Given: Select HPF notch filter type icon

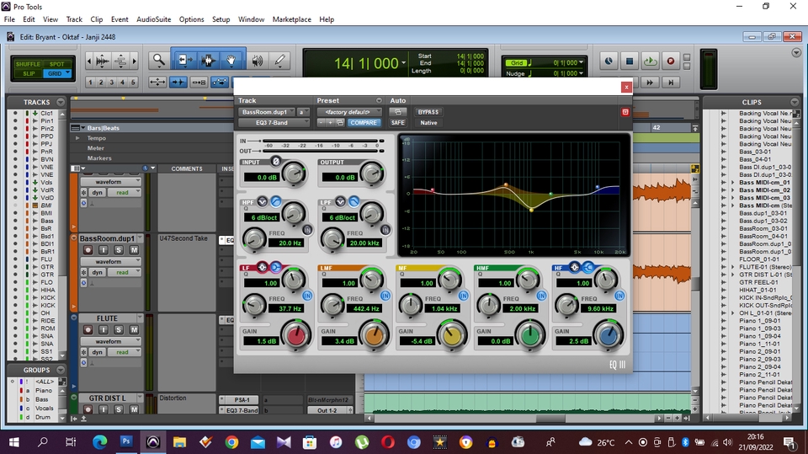Looking at the screenshot, I should coord(263,201).
